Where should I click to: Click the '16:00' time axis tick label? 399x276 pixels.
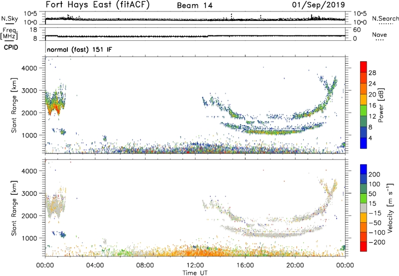click(x=245, y=266)
